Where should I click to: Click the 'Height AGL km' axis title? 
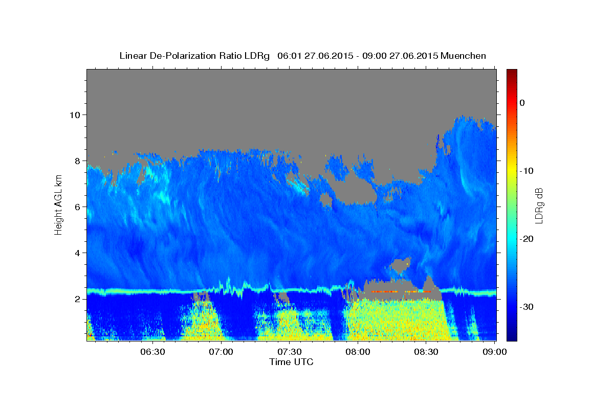pyautogui.click(x=58, y=204)
